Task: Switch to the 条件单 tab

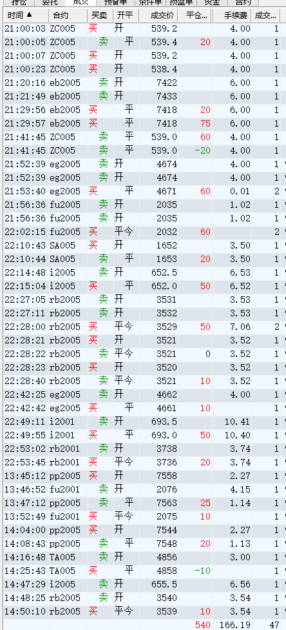Action: (151, 3)
